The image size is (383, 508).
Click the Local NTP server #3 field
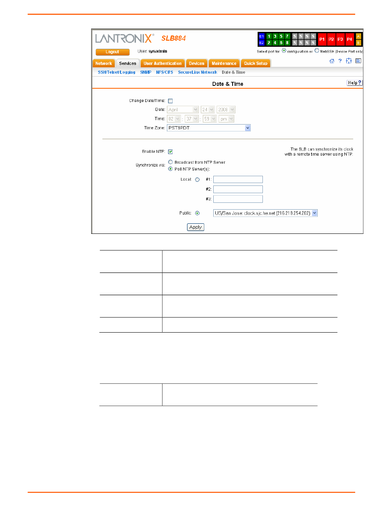coord(238,199)
